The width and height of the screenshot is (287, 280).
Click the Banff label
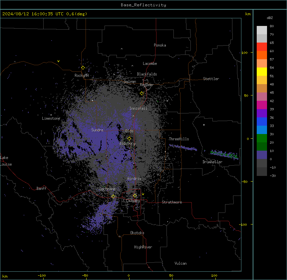[41, 189]
